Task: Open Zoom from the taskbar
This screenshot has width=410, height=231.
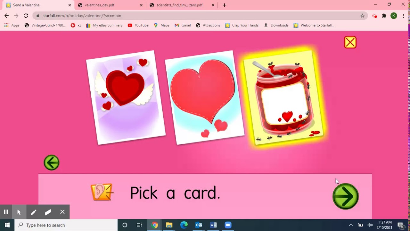Action: [228, 225]
